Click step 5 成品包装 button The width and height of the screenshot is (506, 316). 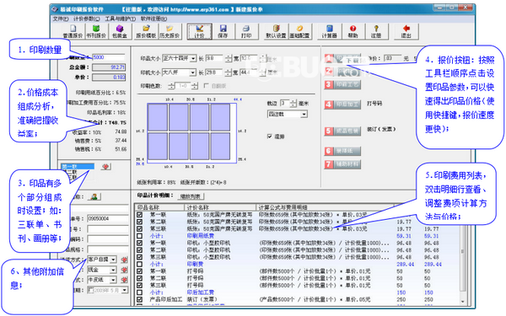point(342,131)
